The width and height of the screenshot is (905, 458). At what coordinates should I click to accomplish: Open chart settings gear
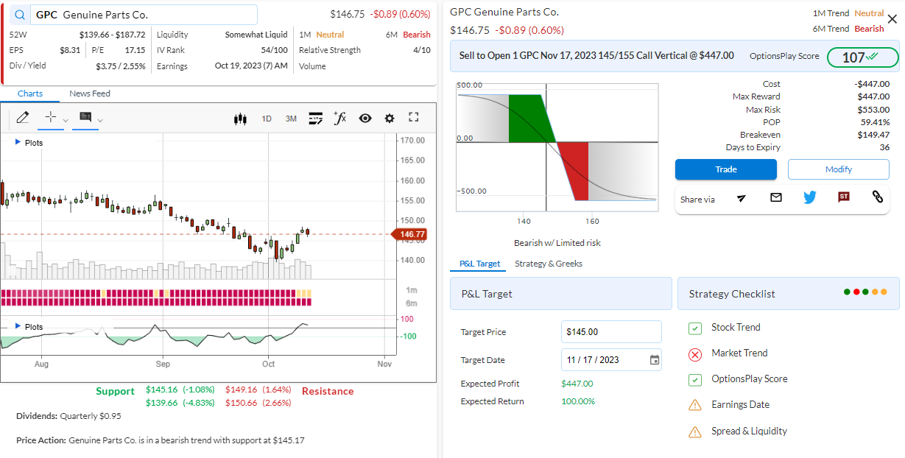[390, 118]
